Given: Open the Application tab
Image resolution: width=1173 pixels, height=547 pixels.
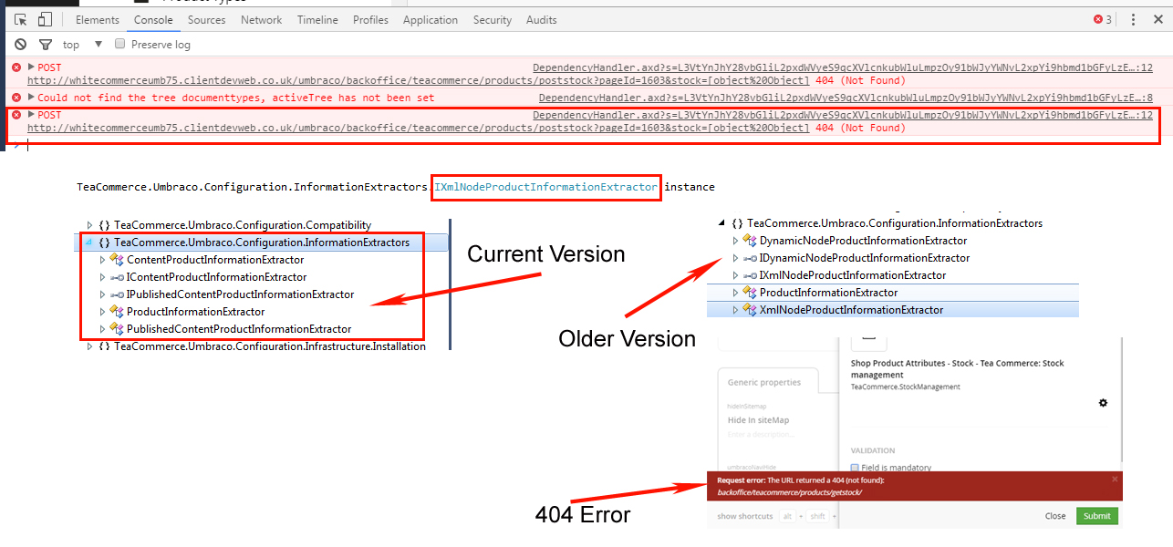Looking at the screenshot, I should click(431, 20).
